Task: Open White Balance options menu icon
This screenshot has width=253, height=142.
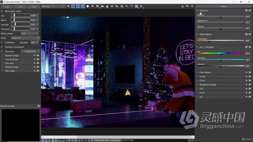Action: pyautogui.click(x=250, y=34)
